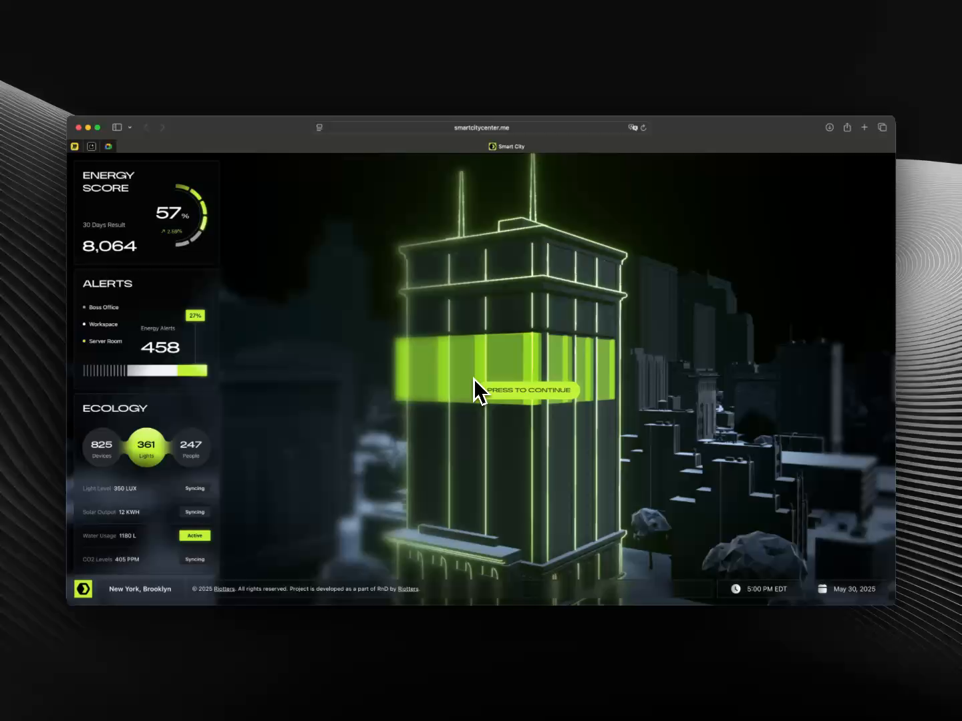Viewport: 962px width, 721px height.
Task: Click the Smart City logo icon in the footer
Action: tap(83, 589)
